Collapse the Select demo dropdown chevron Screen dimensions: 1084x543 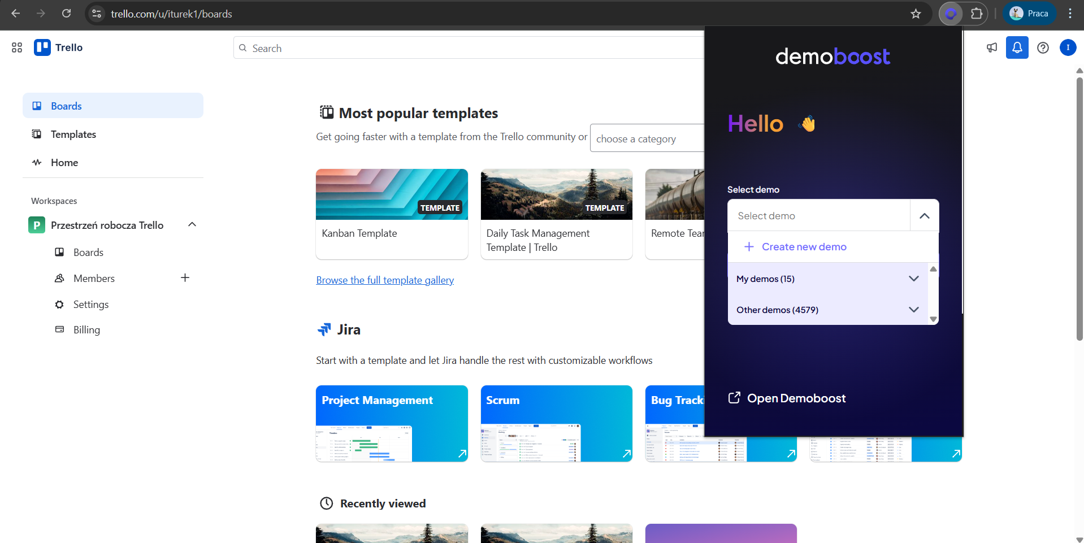pyautogui.click(x=924, y=216)
